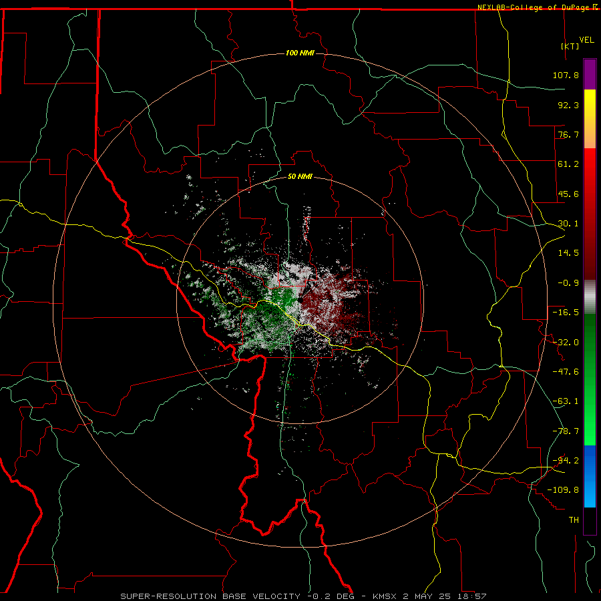Viewport: 601px width, 601px height.
Task: Click the TH legend label
Action: point(574,520)
